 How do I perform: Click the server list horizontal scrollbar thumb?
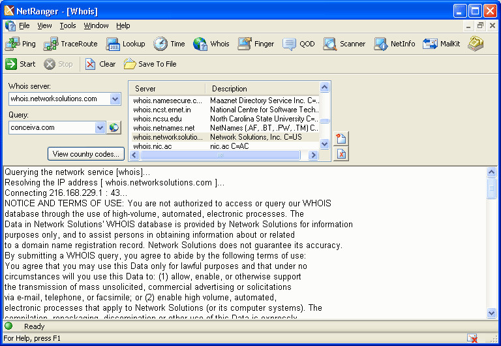pyautogui.click(x=220, y=155)
